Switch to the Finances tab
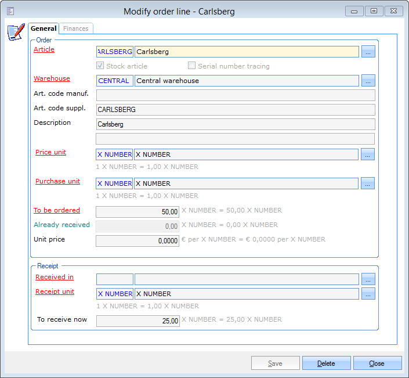This screenshot has height=378, width=409. click(75, 28)
